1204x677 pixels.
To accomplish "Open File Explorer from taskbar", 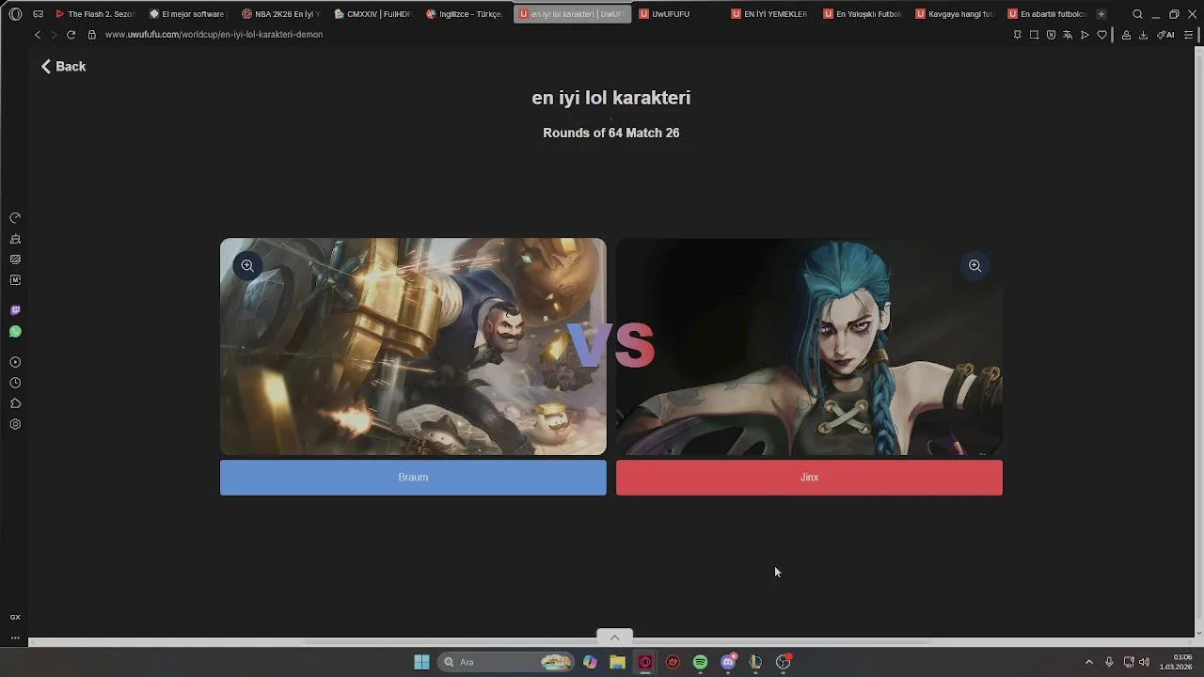I will point(617,662).
